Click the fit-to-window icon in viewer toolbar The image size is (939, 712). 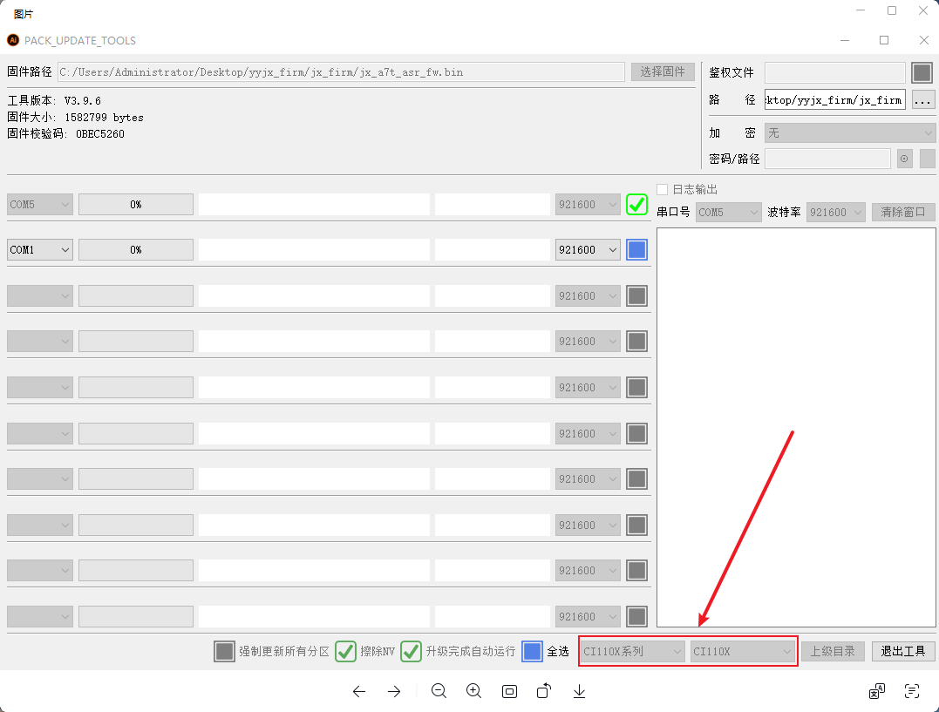pyautogui.click(x=509, y=691)
